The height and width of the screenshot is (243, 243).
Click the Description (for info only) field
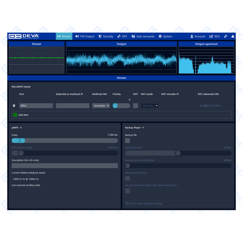pyautogui.click(x=65, y=166)
